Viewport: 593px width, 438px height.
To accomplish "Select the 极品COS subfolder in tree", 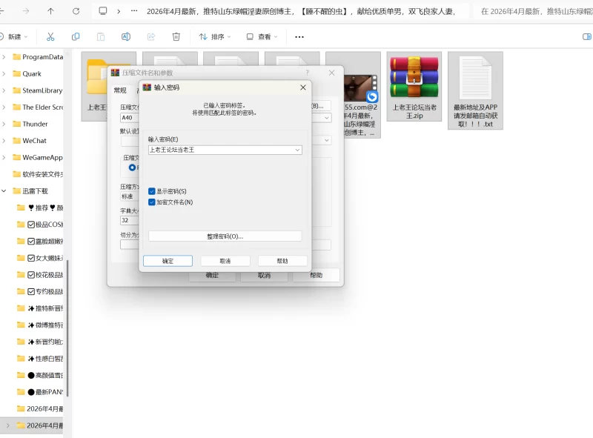I will [40, 225].
